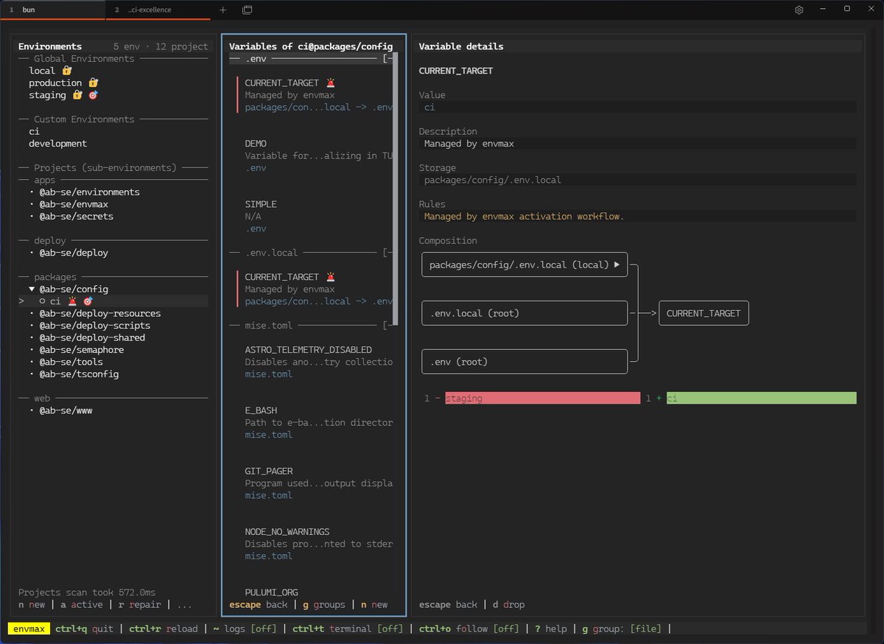
Task: Click the siren icon on CURRENT_TARGET under .env
Action: [330, 83]
